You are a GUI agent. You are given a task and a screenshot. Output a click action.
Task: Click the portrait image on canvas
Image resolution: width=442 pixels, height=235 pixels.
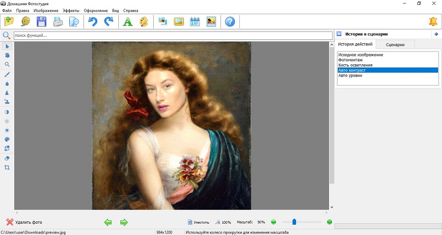click(x=171, y=126)
